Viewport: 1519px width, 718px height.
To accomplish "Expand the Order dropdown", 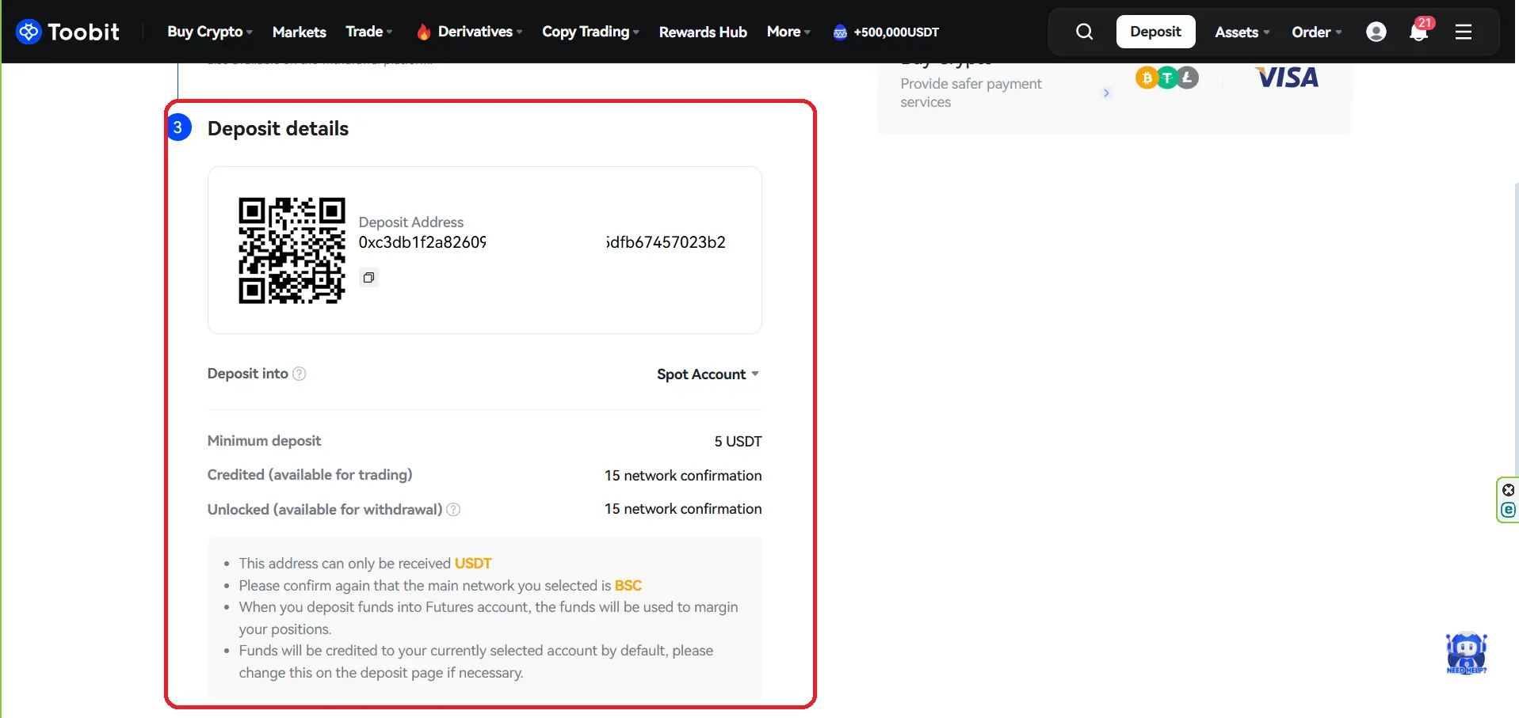I will (1316, 32).
